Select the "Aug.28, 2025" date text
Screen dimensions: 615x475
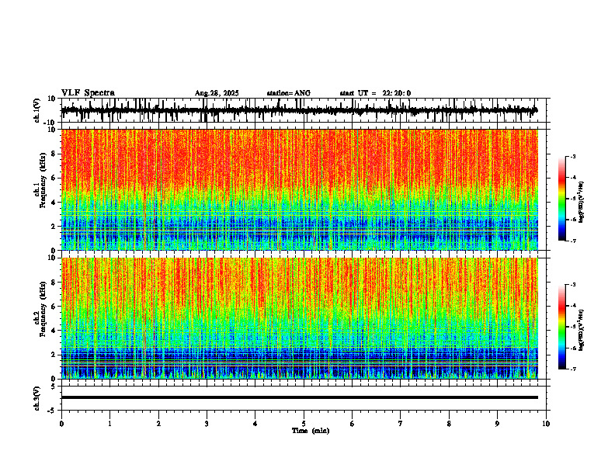point(217,93)
